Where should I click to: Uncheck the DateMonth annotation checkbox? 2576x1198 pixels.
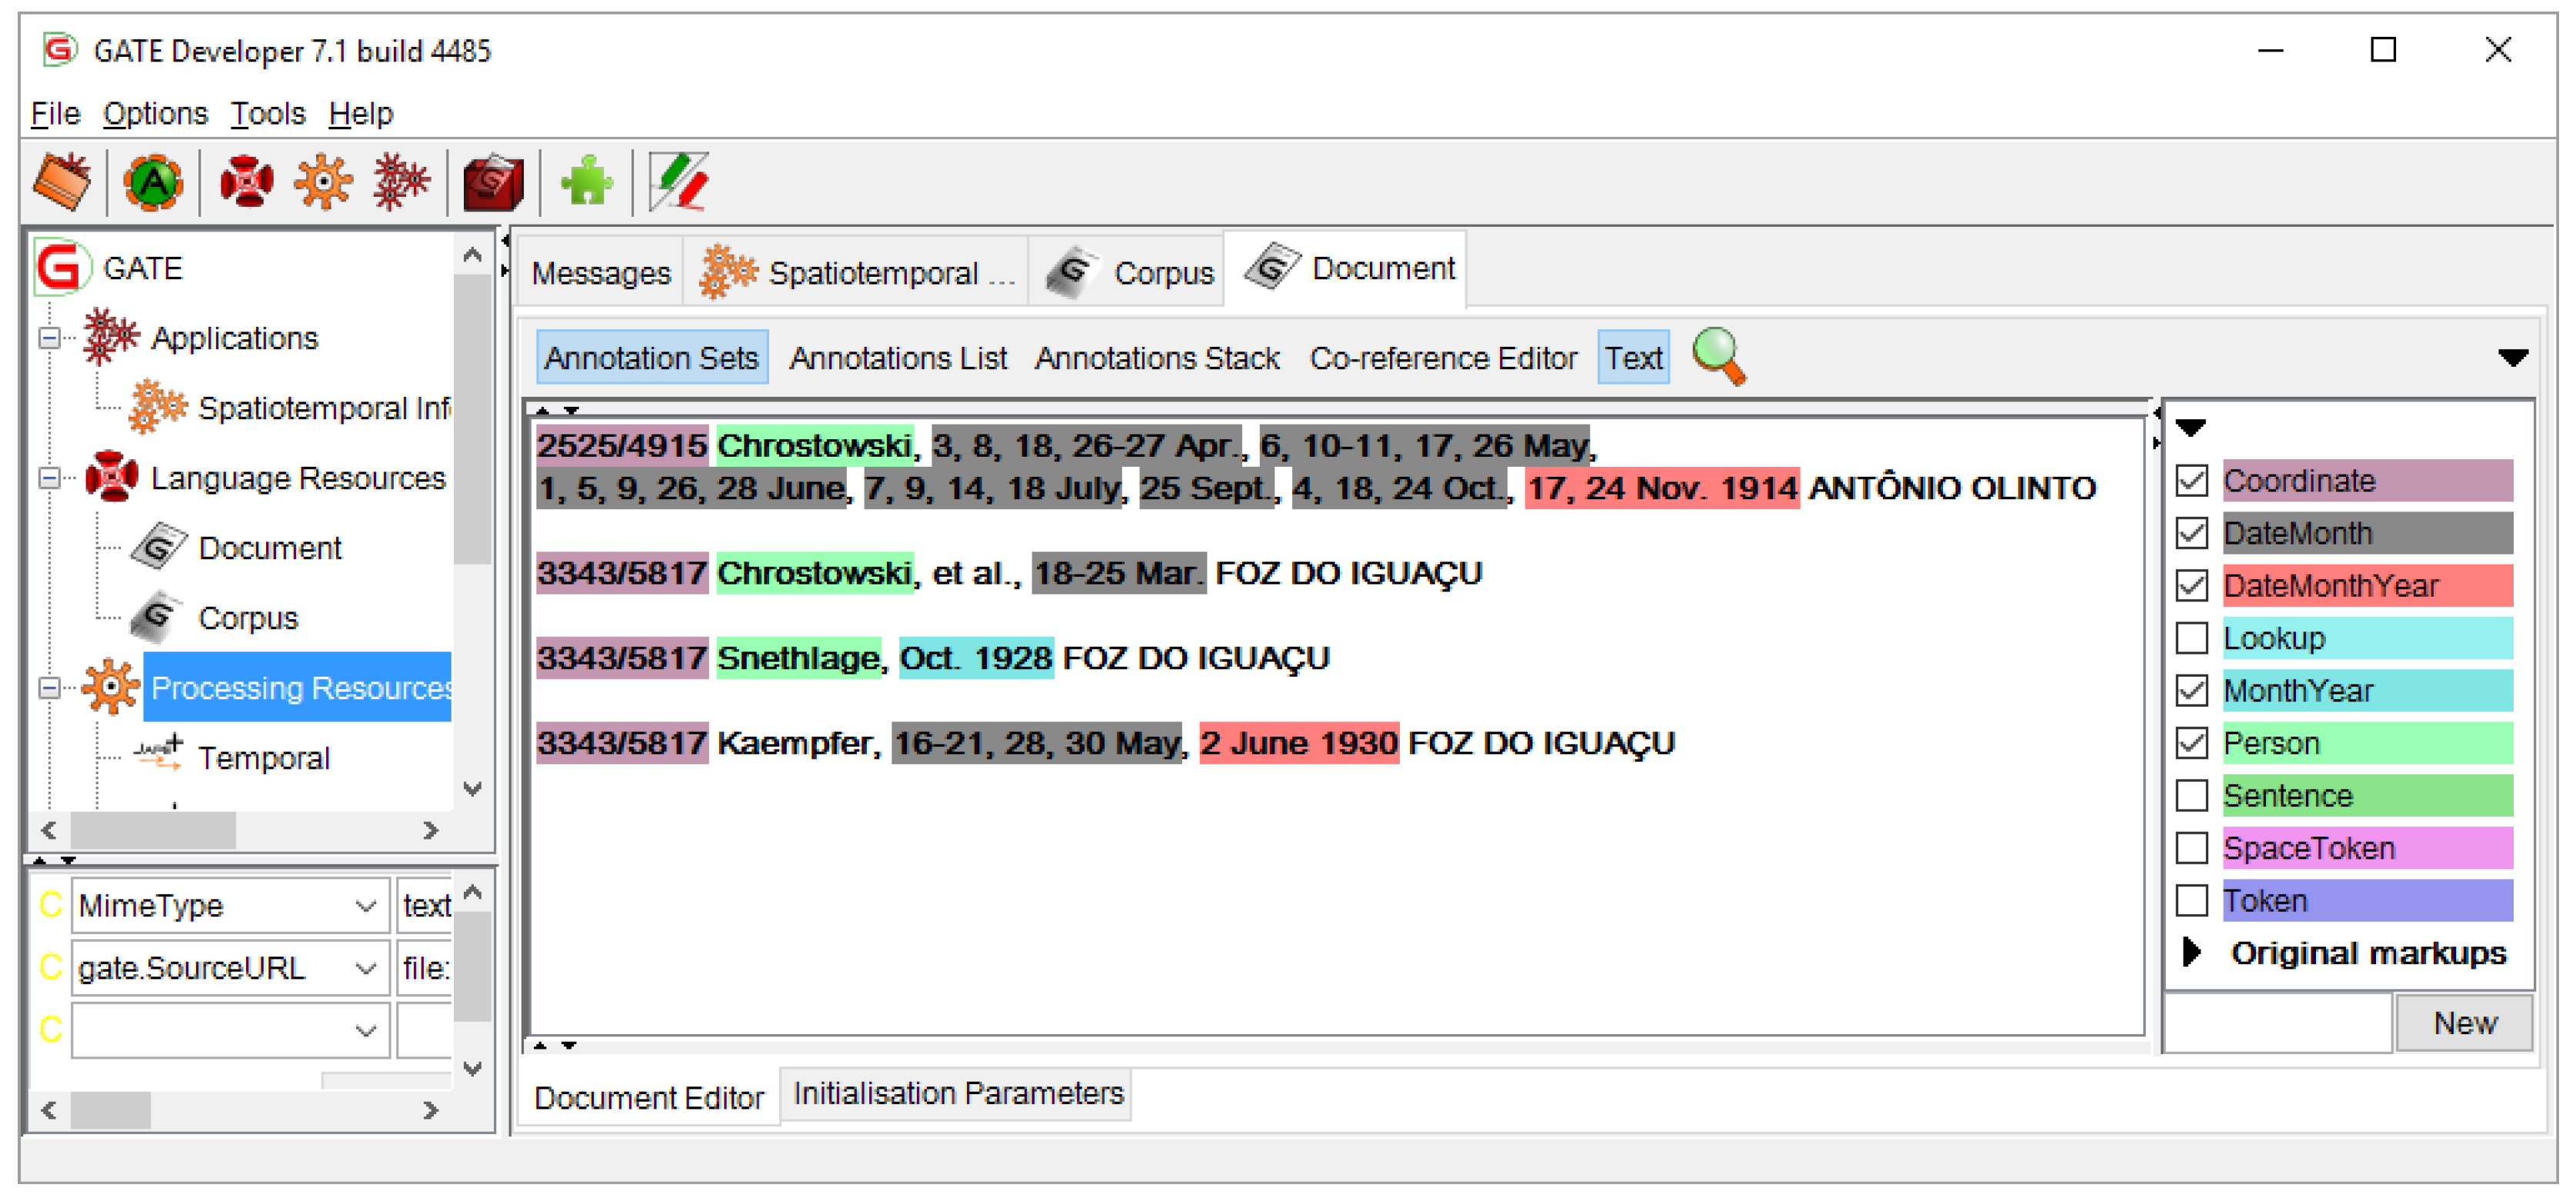pos(2192,533)
